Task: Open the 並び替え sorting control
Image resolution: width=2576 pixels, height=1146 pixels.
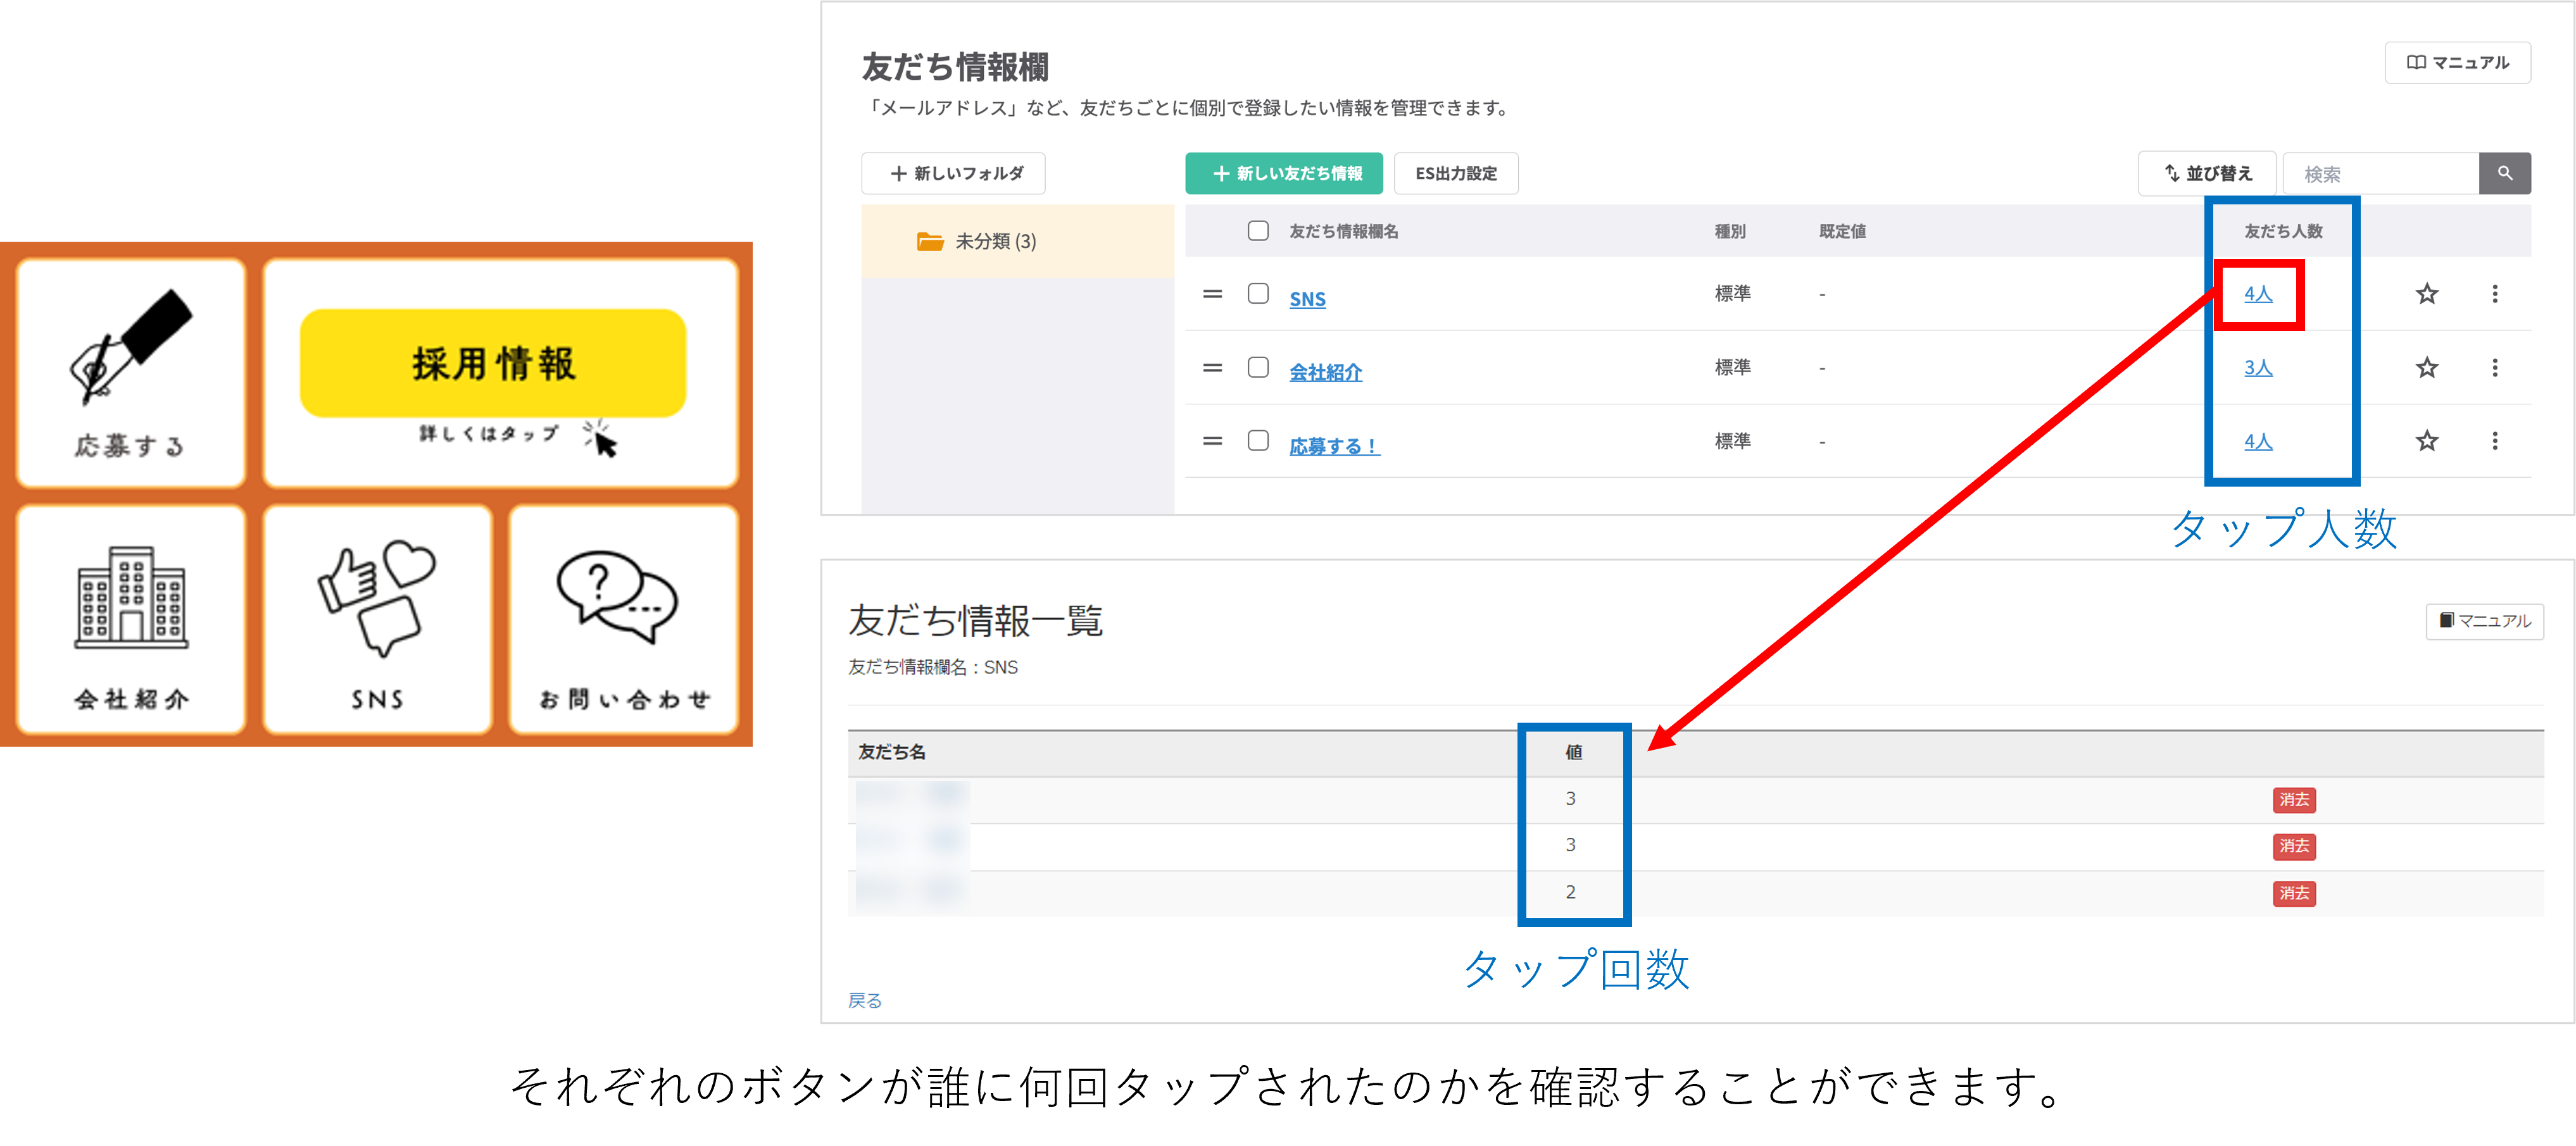Action: coord(2206,172)
